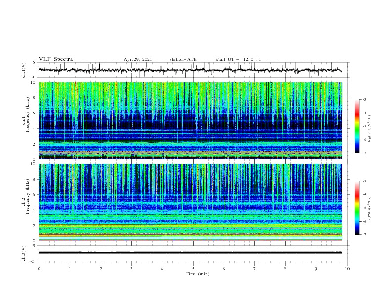Click the ch.2 spectrogram panel
The height and width of the screenshot is (302, 391).
pyautogui.click(x=190, y=202)
